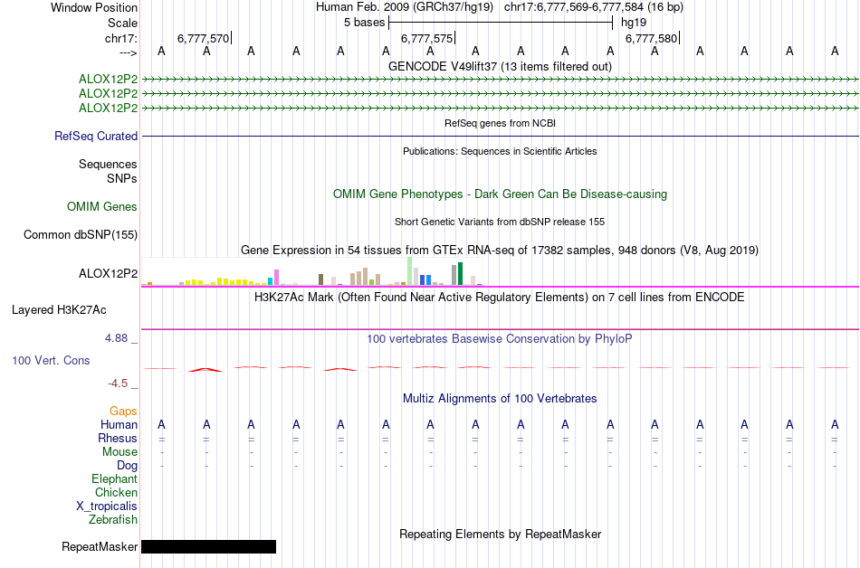Screen dimensions: 860x568
Task: Click the 4.88 conservation upper limit value
Action: (116, 338)
